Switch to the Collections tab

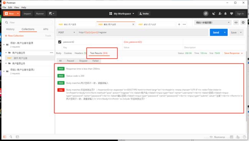coord(28,29)
